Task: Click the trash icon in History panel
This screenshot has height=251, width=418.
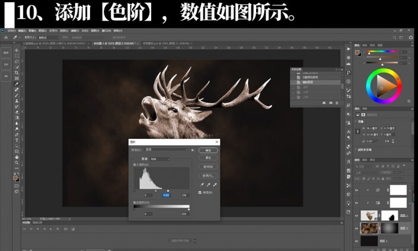Action: point(337,103)
